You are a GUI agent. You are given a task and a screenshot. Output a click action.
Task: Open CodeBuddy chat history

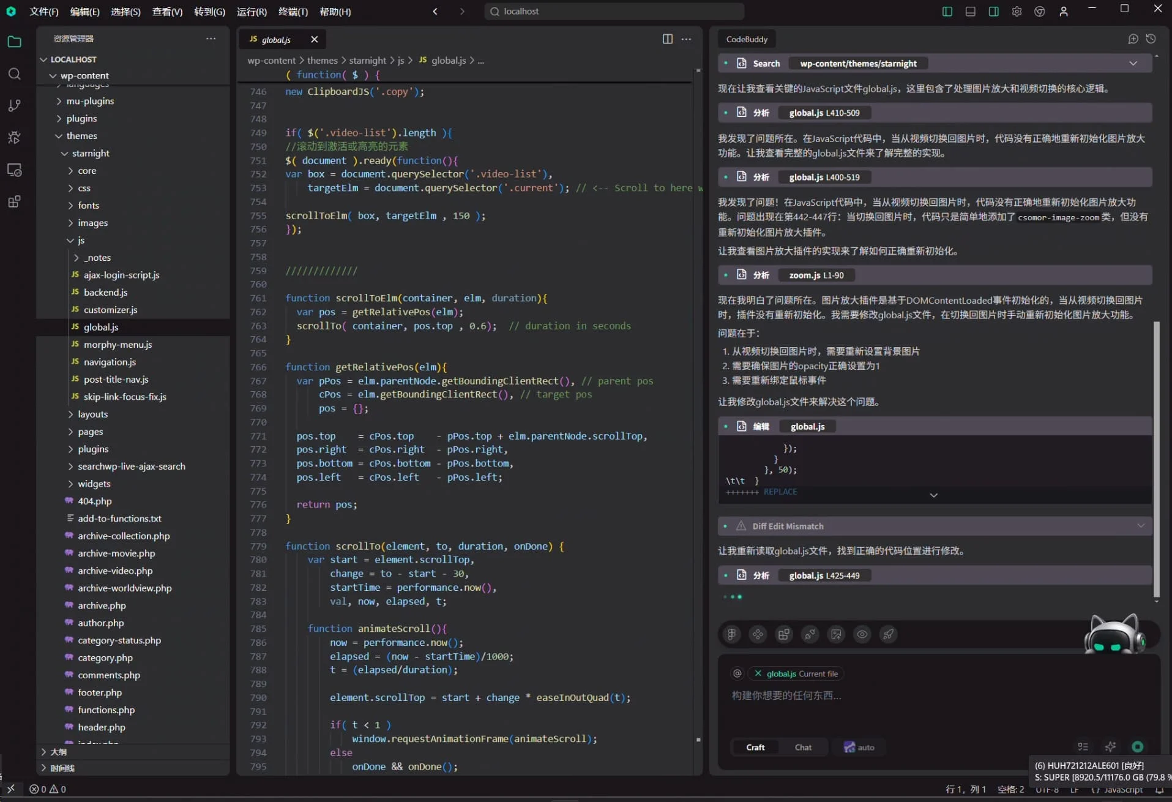coord(1151,39)
